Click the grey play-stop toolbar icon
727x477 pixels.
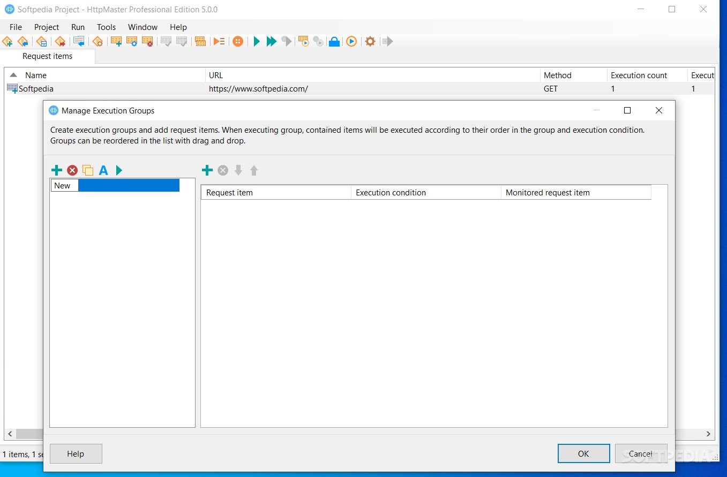click(287, 41)
